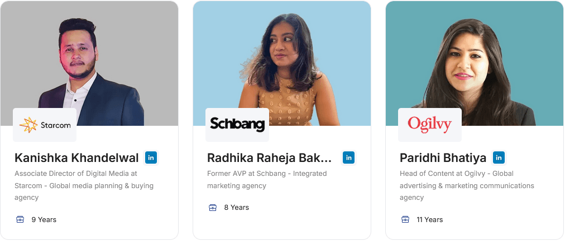This screenshot has width=565, height=241.
Task: Select Radhika Raheja's truncated name heading
Action: [x=269, y=158]
